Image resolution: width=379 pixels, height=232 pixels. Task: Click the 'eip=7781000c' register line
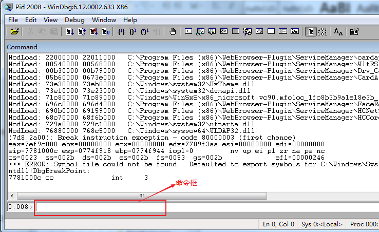[166, 151]
